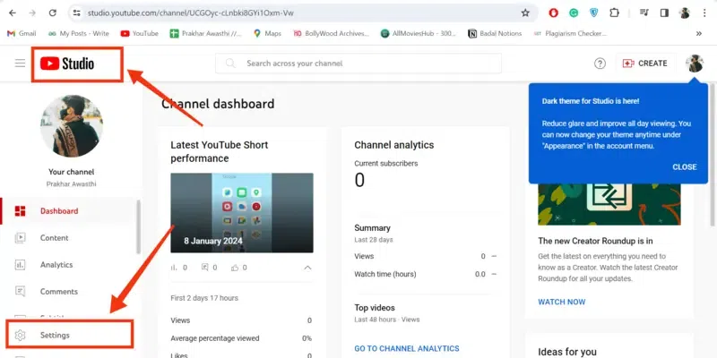
Task: Open the account avatar menu in Studio
Action: click(x=694, y=64)
